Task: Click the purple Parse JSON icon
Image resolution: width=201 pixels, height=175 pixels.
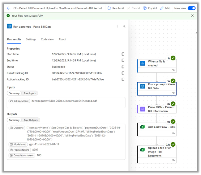Action: (x=143, y=109)
